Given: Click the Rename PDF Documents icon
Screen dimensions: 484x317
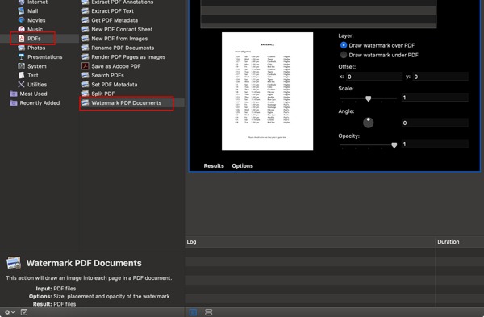Looking at the screenshot, I should pyautogui.click(x=86, y=48).
